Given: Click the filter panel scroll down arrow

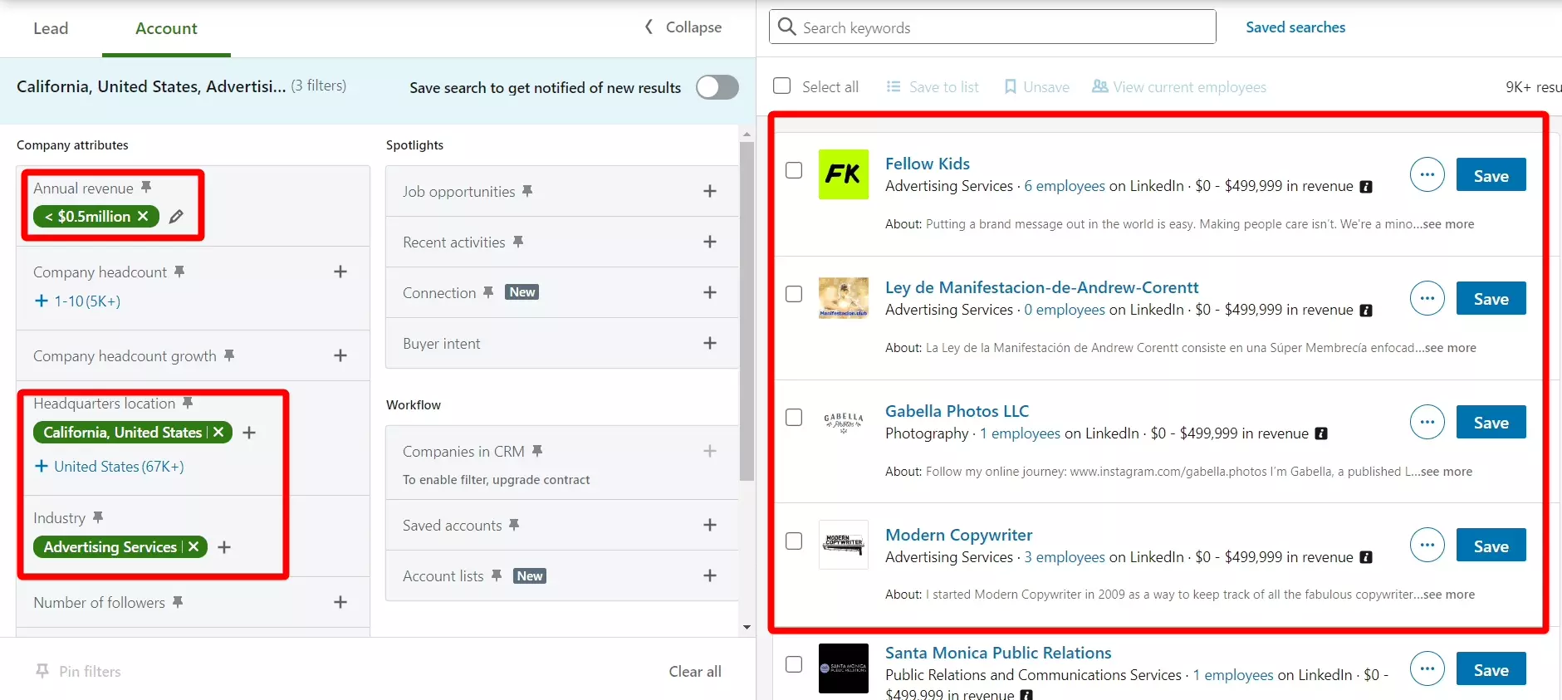Looking at the screenshot, I should 747,627.
